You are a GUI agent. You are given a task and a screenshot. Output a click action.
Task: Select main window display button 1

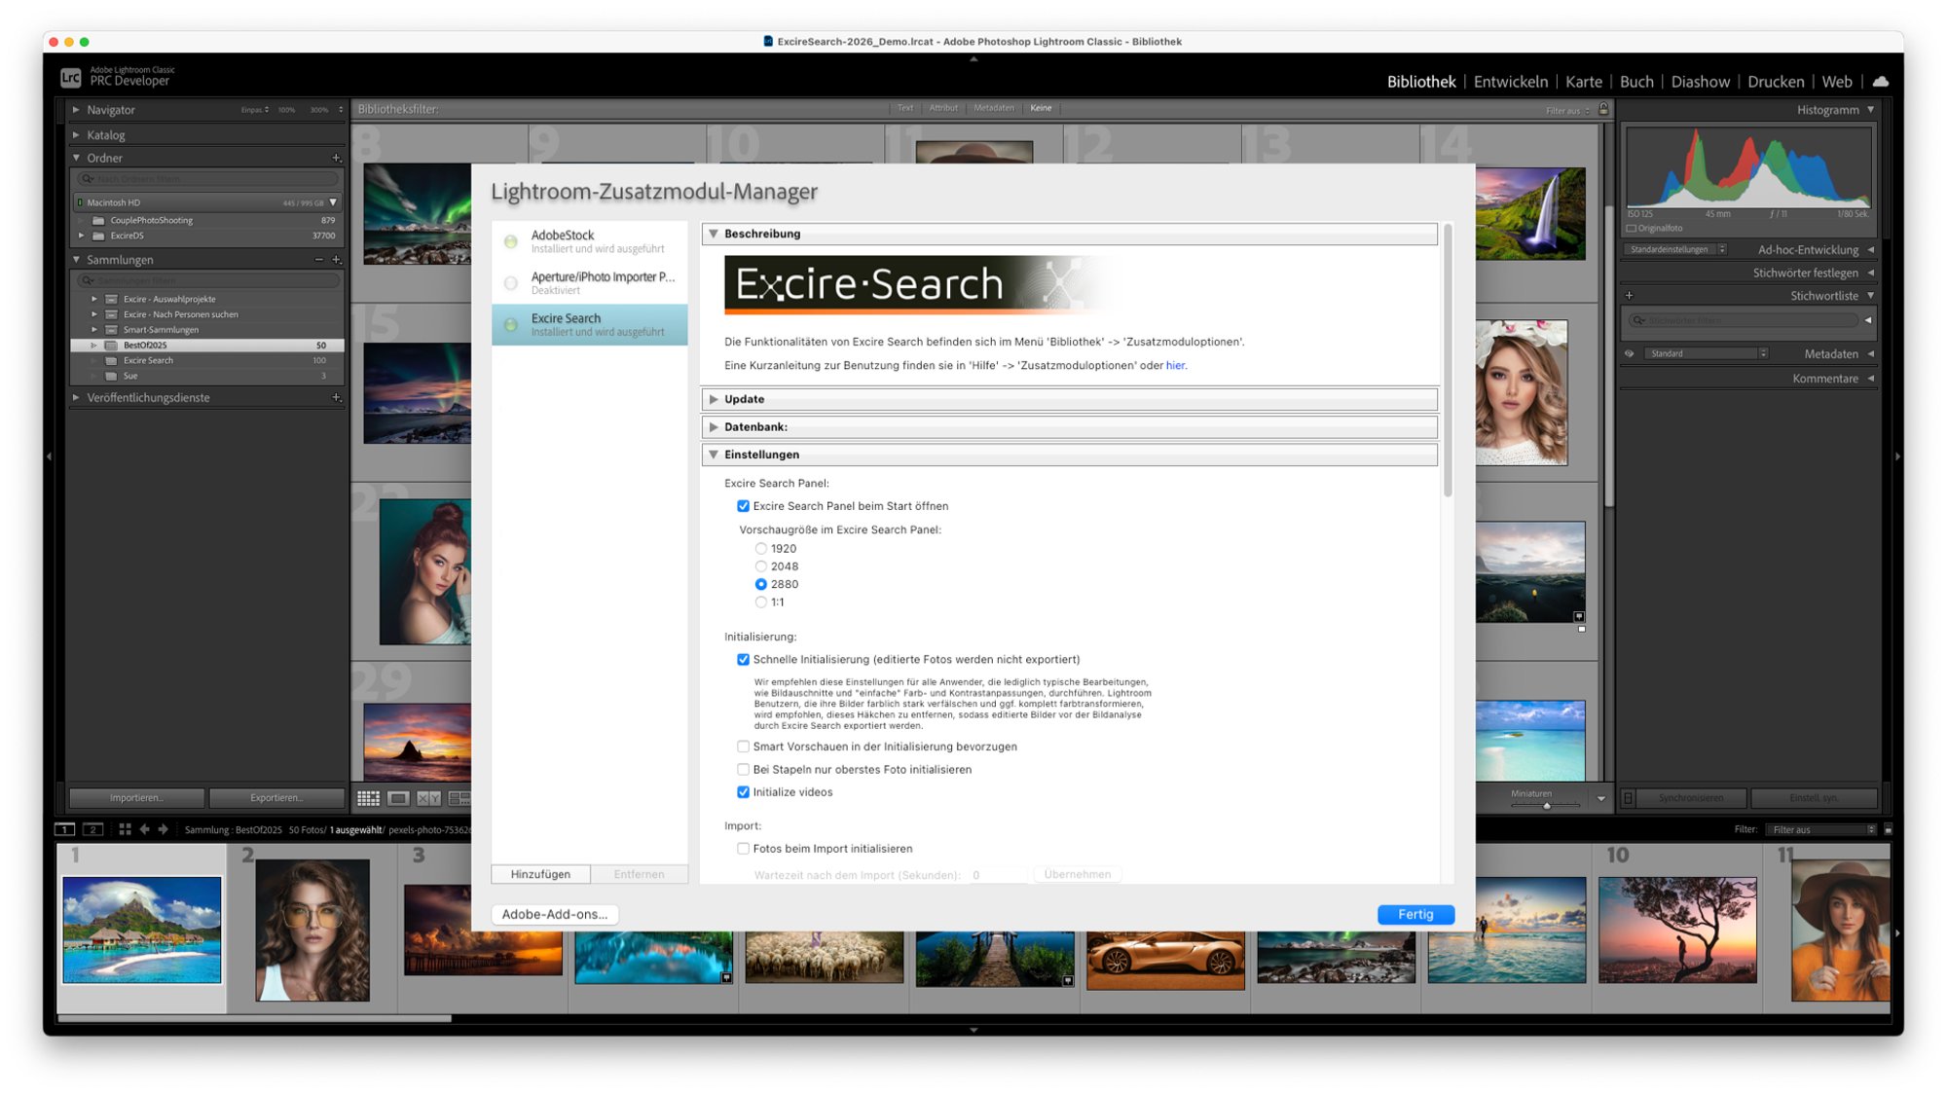[x=64, y=829]
